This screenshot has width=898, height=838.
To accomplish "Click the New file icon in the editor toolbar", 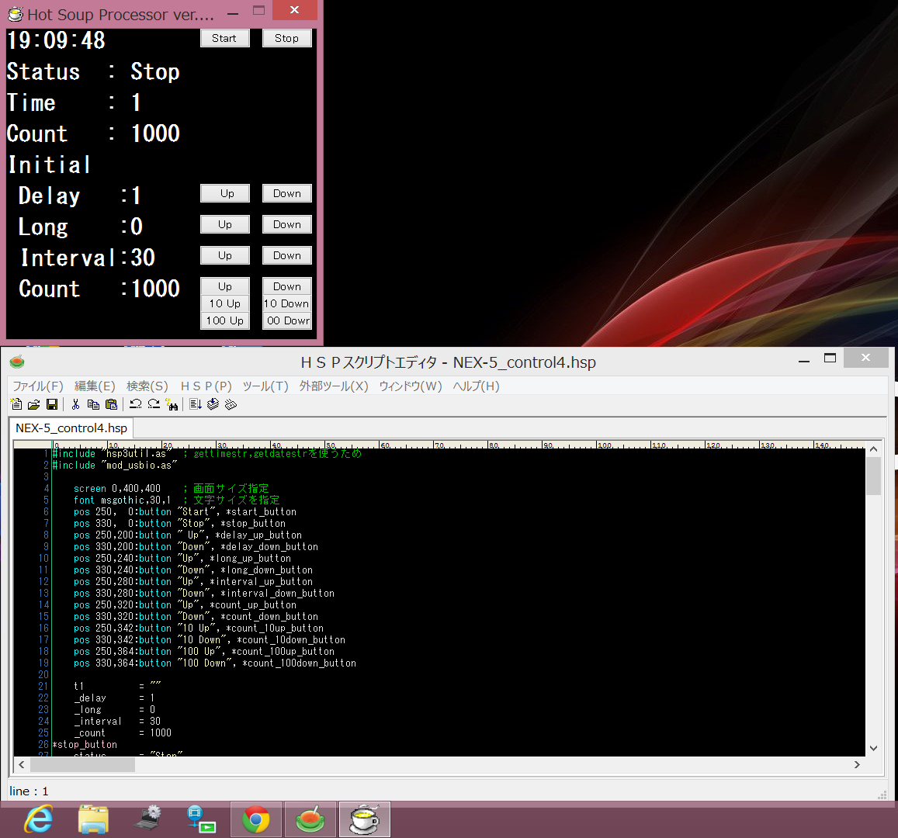I will click(x=16, y=404).
